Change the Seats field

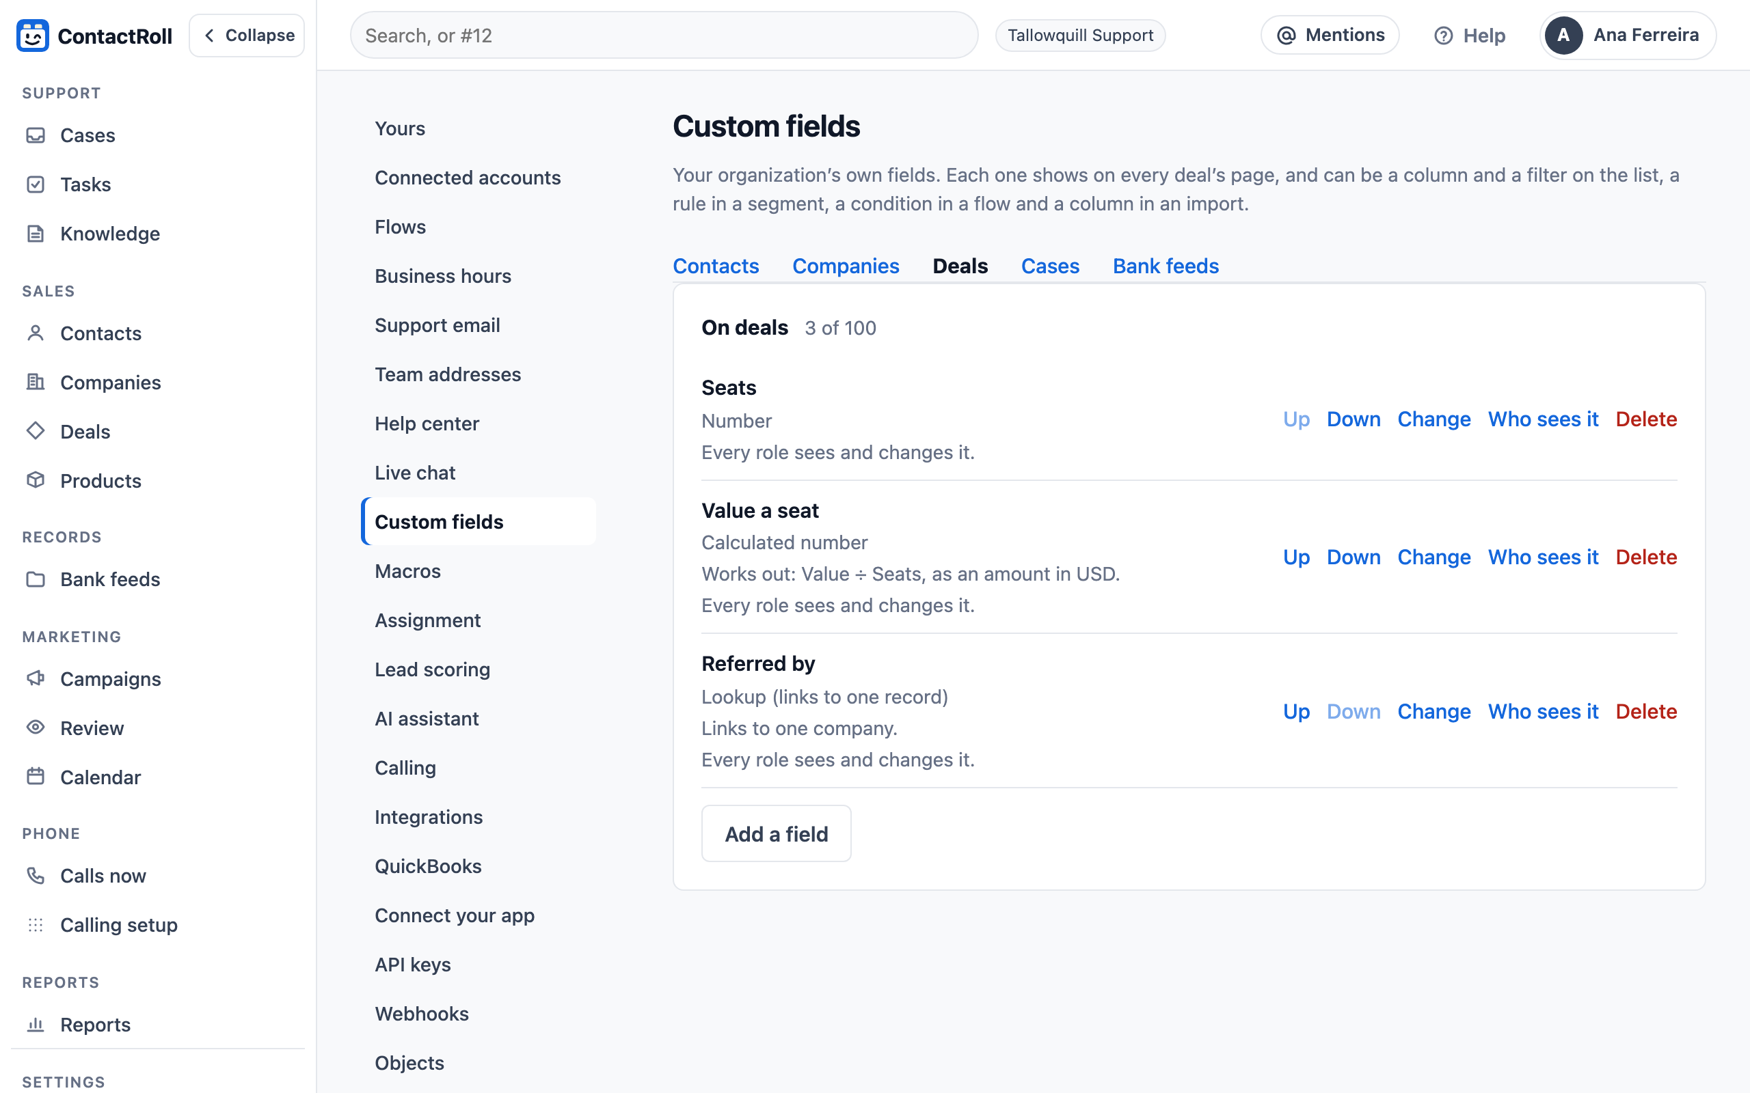click(1433, 419)
